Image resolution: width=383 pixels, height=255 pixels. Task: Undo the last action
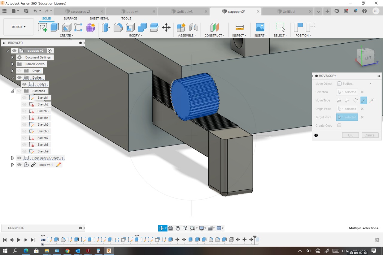36,11
